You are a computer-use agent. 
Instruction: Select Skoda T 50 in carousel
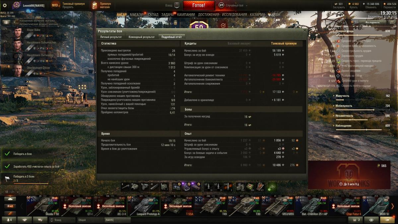click(x=43, y=206)
